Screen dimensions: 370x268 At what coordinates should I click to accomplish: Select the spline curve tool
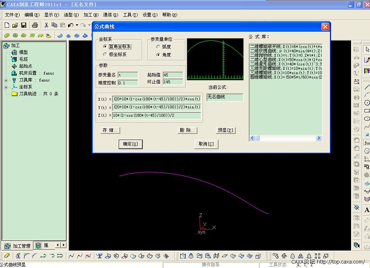pos(367,127)
